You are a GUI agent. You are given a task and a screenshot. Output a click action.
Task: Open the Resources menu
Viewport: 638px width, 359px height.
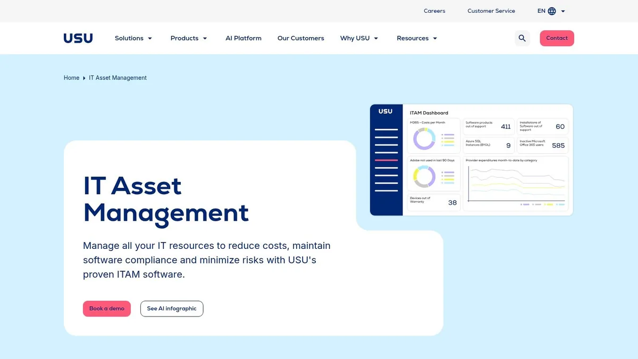click(x=413, y=38)
